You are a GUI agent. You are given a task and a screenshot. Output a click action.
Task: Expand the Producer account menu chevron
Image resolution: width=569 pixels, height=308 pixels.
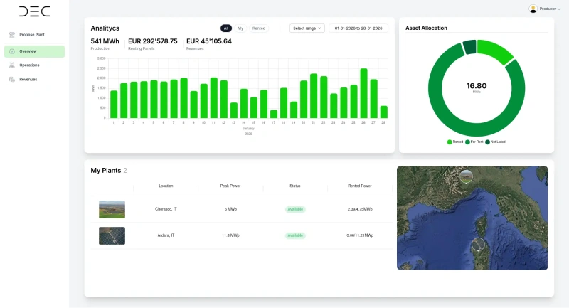pos(559,9)
